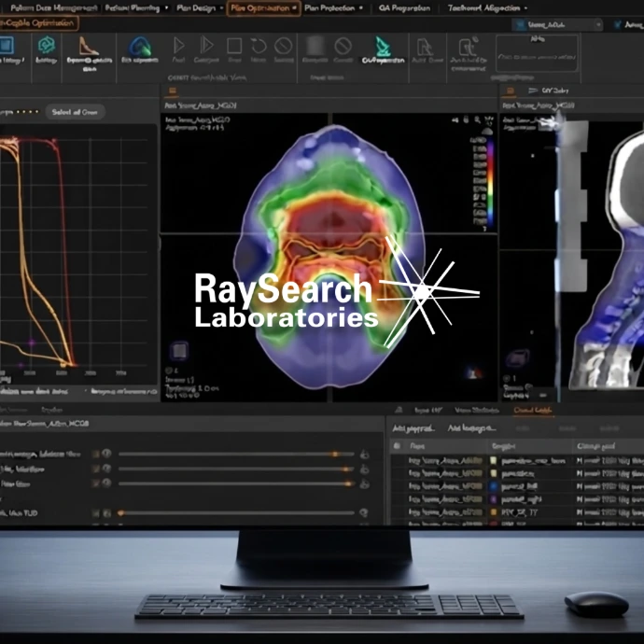Expand the arrow beside Plan Design
The height and width of the screenshot is (644, 644).
(222, 7)
